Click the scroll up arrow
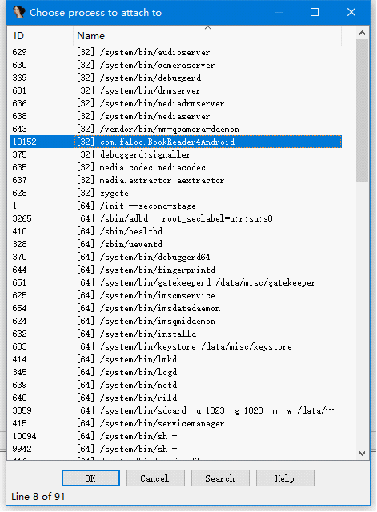This screenshot has width=377, height=512. point(362,33)
